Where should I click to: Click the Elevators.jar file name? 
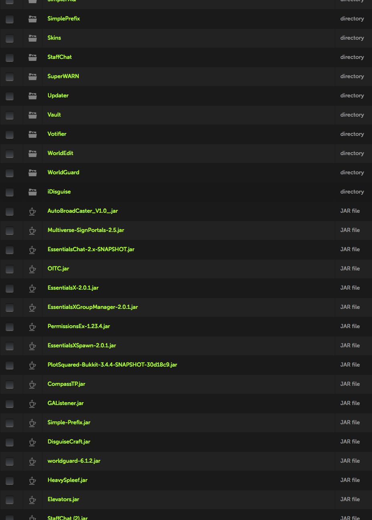point(63,499)
